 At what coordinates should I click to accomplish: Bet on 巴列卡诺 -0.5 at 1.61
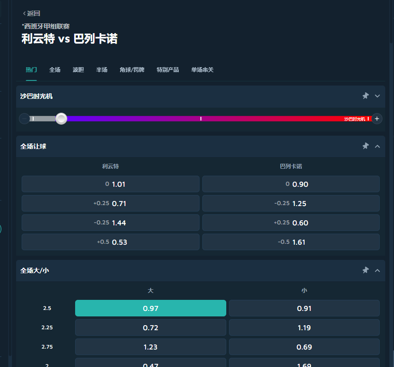291,242
